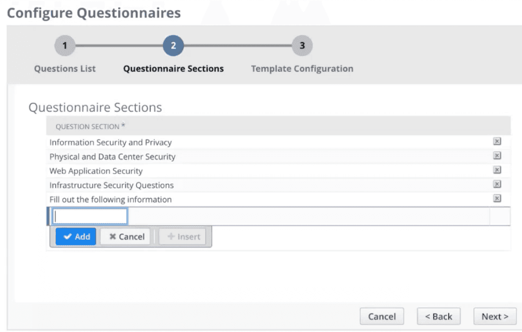Select Questionnaire Sections step label
The image size is (522, 332).
(x=173, y=69)
